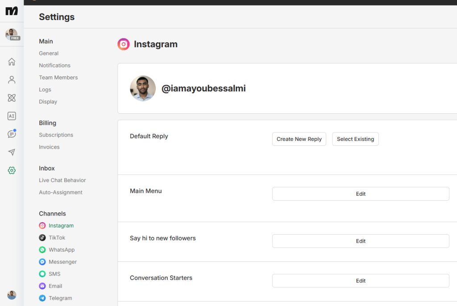Click the Select Existing button
Image resolution: width=457 pixels, height=306 pixels.
pos(355,139)
